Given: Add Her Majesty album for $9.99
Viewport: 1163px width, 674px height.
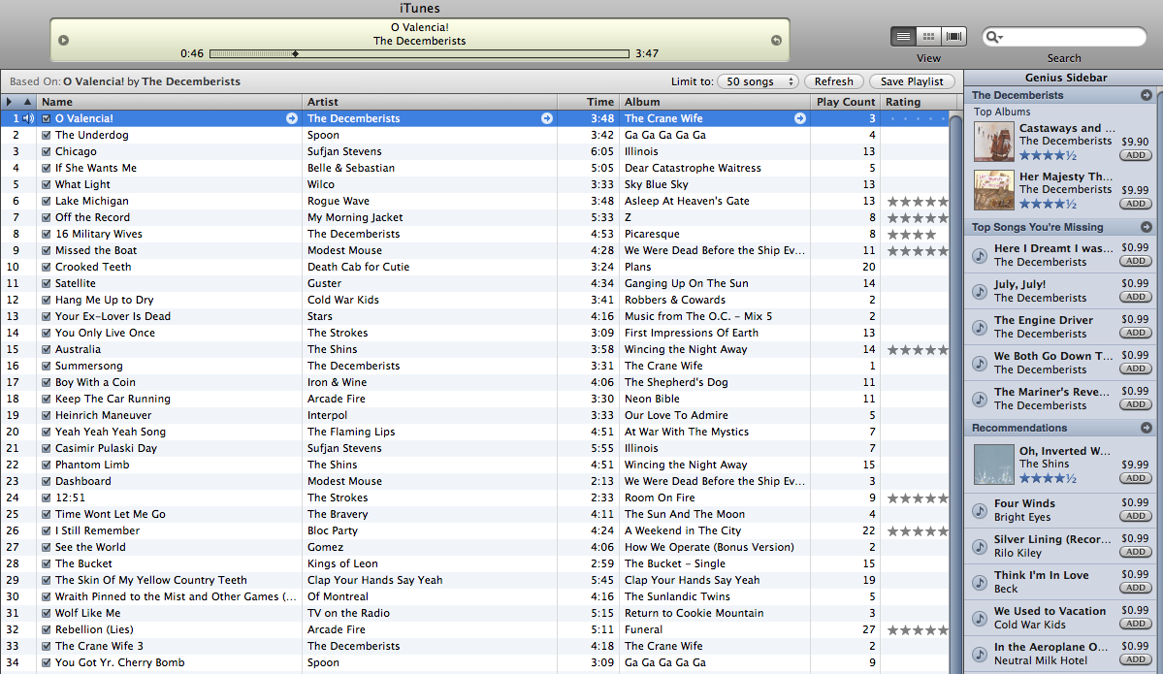Looking at the screenshot, I should click(x=1136, y=204).
